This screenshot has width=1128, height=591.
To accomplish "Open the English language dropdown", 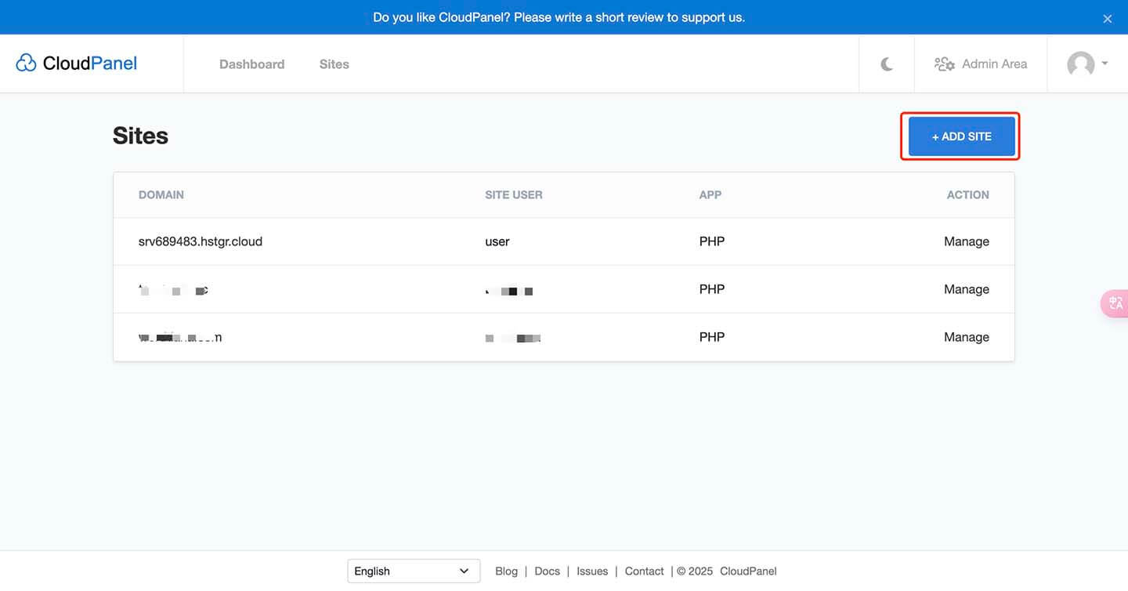I will coord(414,571).
